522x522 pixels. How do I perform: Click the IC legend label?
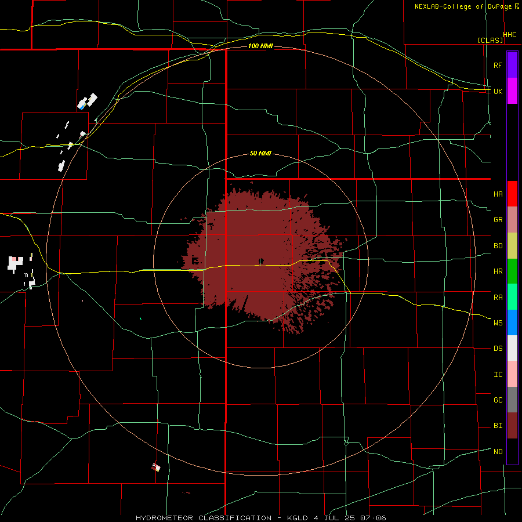coord(498,375)
